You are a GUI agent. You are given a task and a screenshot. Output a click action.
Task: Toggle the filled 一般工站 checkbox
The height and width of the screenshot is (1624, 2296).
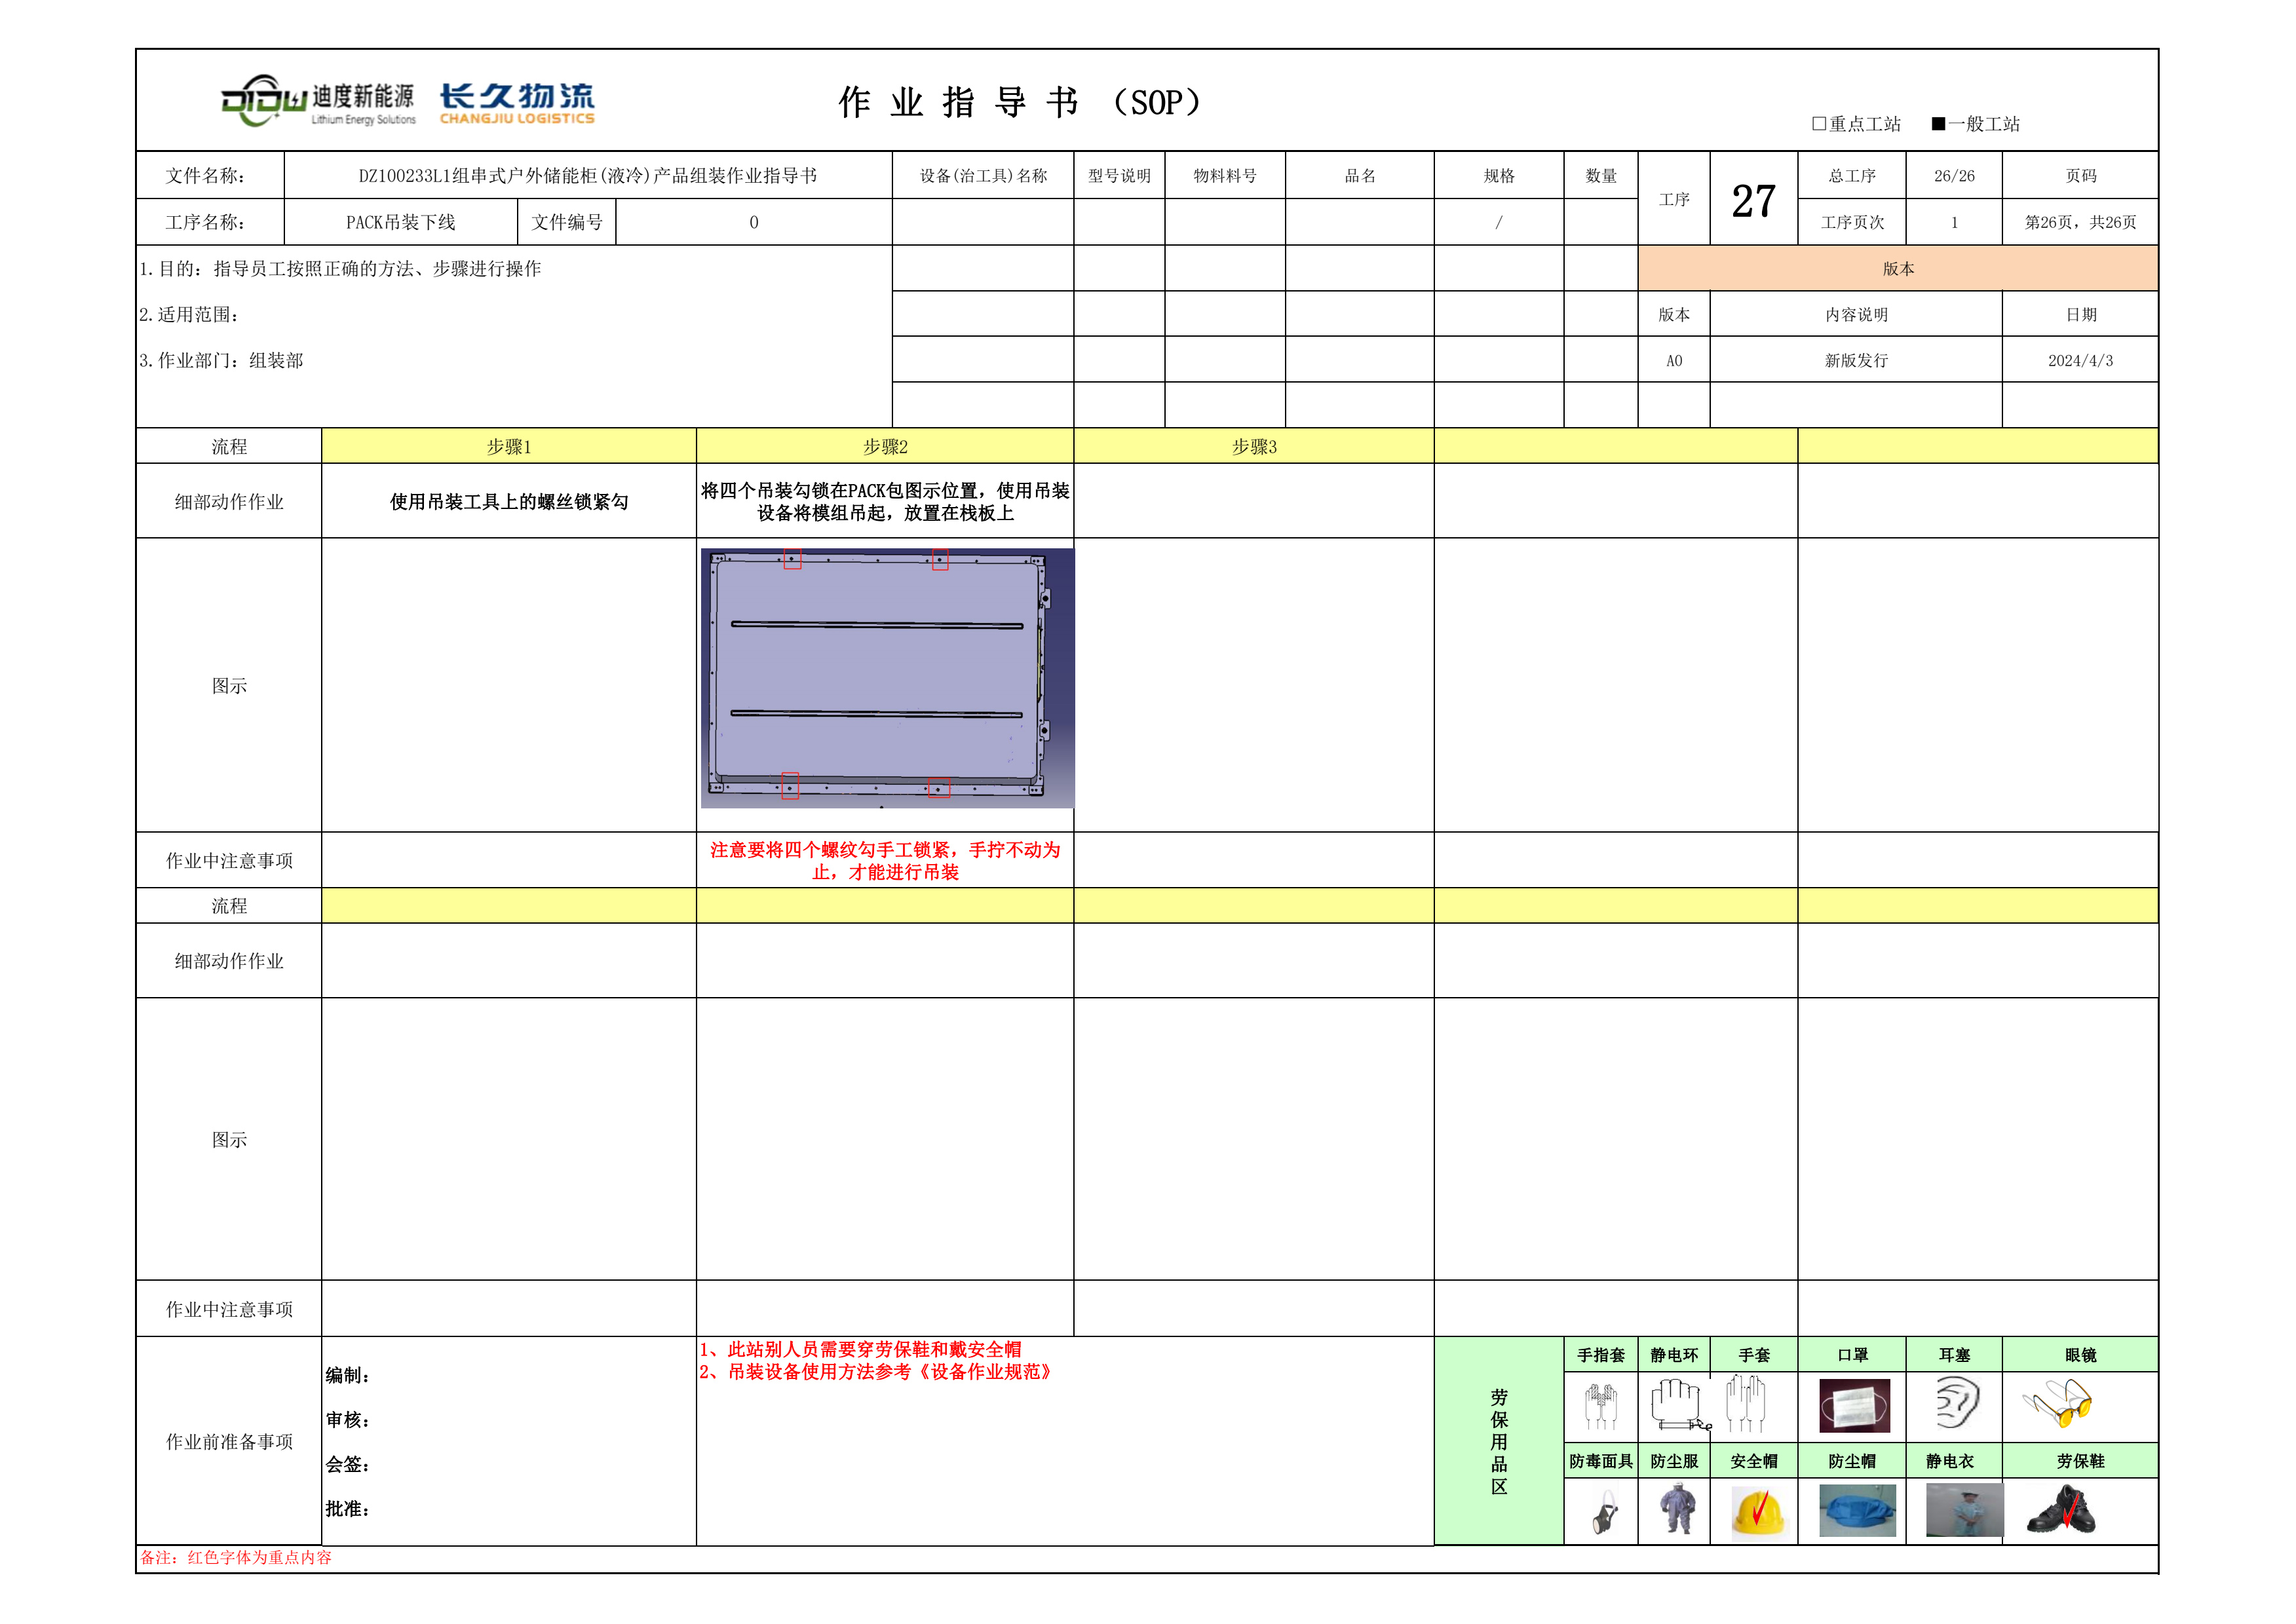tap(1938, 124)
